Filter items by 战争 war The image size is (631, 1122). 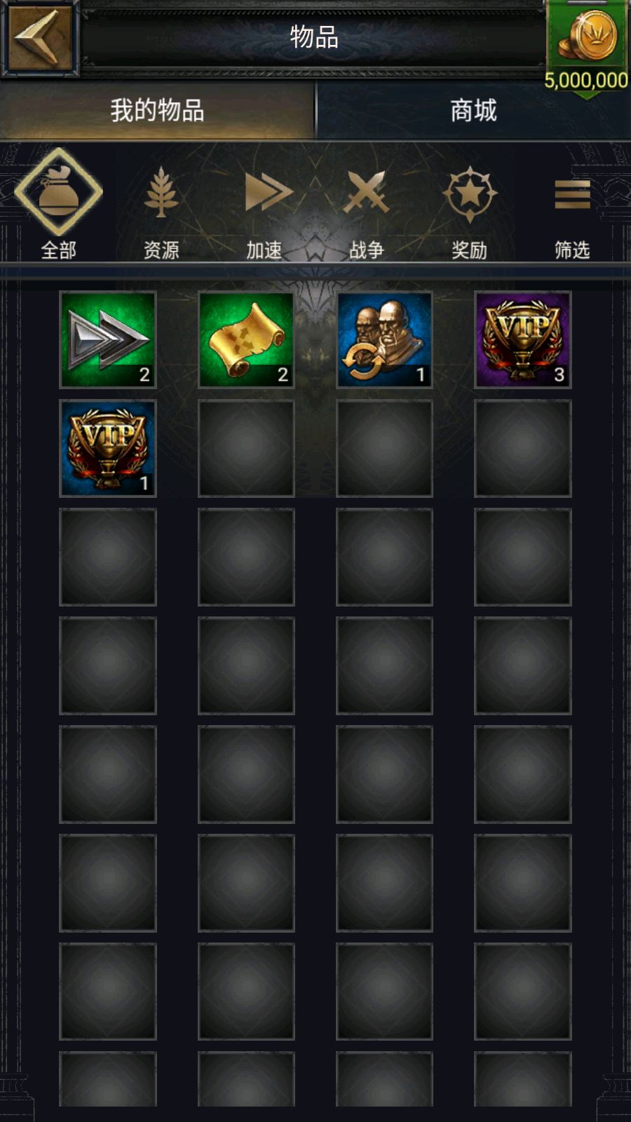tap(367, 211)
